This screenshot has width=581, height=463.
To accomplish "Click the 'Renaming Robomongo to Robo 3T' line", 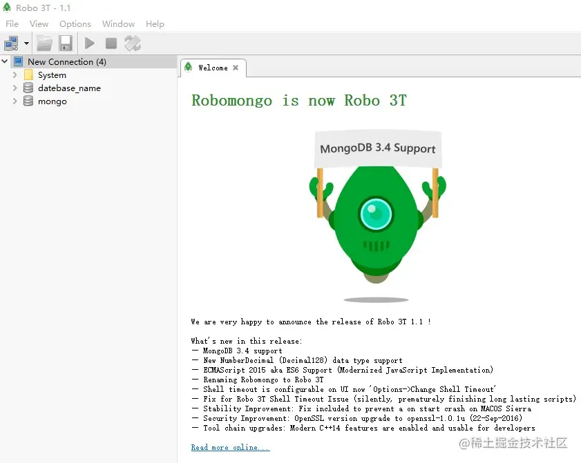I will 258,380.
